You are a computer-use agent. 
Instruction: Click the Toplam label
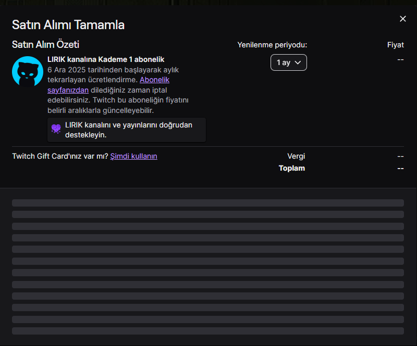[292, 168]
